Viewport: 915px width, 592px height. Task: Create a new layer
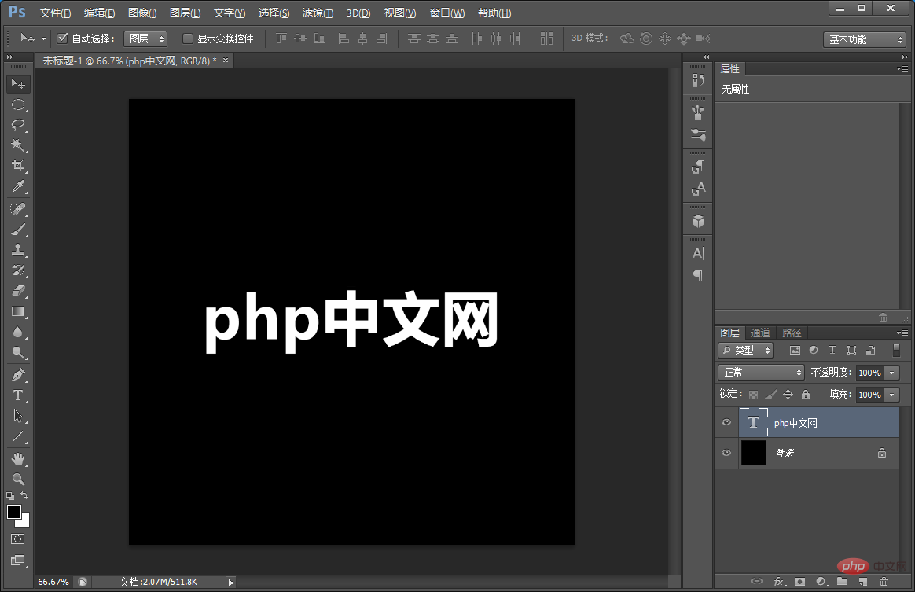coord(863,582)
